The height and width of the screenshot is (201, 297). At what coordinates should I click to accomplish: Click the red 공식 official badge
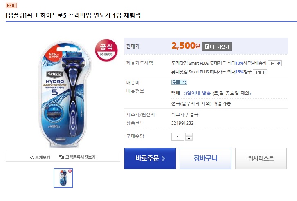click(x=106, y=49)
